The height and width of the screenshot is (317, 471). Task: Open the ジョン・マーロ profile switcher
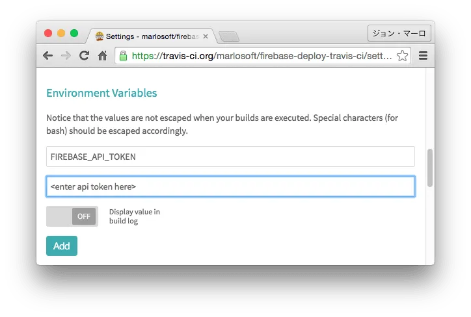point(397,33)
